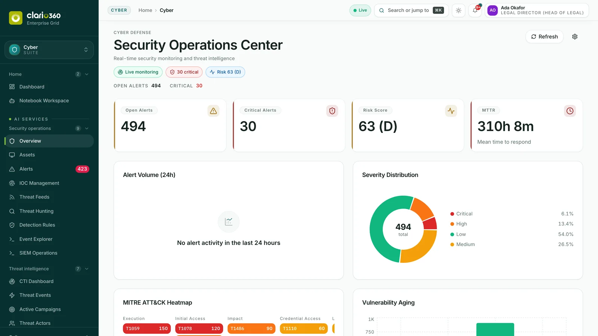The image size is (598, 336).
Task: Open Active Campaigns
Action: coord(49,309)
